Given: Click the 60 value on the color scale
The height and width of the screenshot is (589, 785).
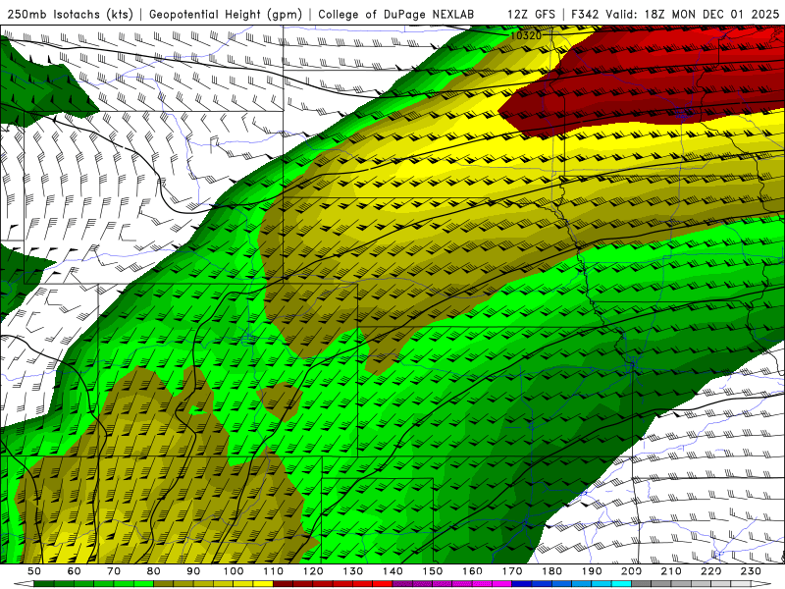Looking at the screenshot, I should click(75, 571).
